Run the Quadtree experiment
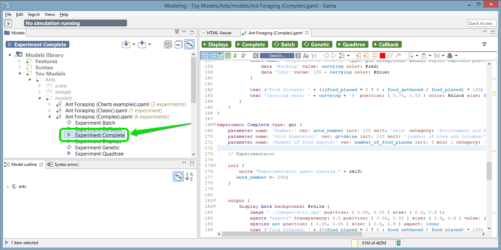501x250 pixels. click(x=352, y=45)
